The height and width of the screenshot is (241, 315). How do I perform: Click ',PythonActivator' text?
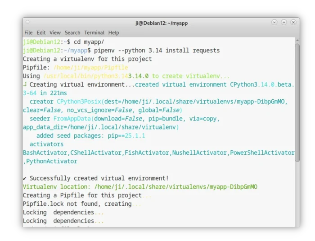50,161
